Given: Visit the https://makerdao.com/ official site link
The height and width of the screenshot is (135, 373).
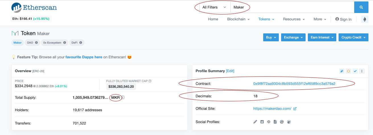Looking at the screenshot, I should [272, 109].
